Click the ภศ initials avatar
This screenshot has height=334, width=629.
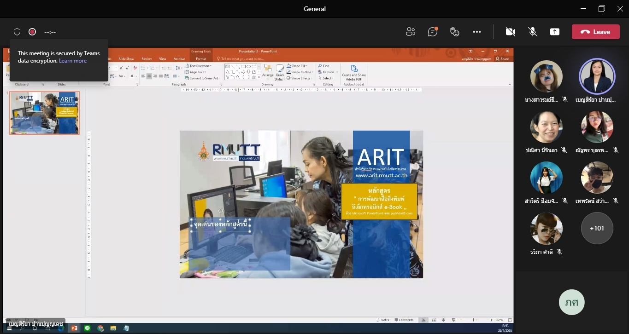(x=571, y=302)
